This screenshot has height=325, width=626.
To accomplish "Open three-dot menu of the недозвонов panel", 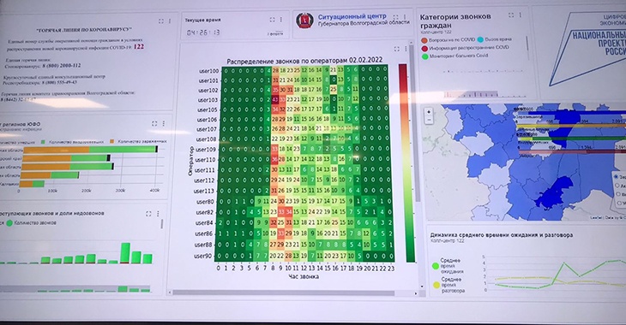I will coord(158,214).
